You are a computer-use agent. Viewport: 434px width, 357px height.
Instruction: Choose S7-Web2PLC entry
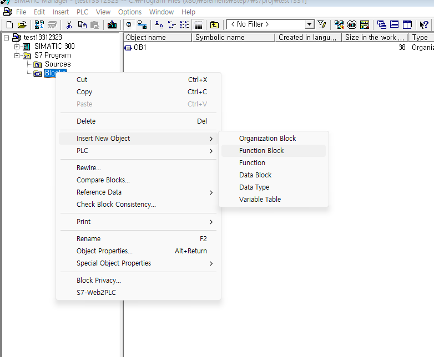pyautogui.click(x=138, y=292)
